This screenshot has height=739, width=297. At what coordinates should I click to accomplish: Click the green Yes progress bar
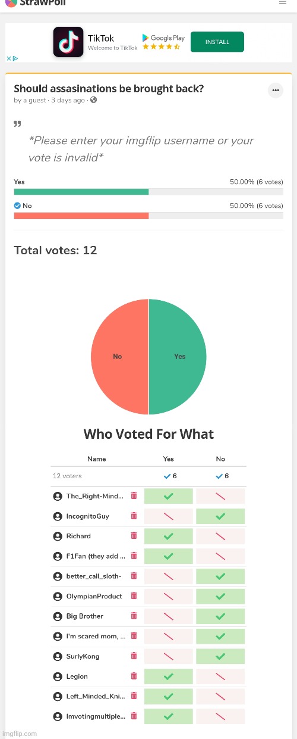point(81,192)
